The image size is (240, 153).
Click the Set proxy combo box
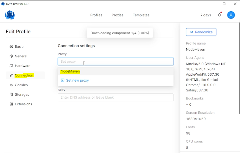(115, 62)
